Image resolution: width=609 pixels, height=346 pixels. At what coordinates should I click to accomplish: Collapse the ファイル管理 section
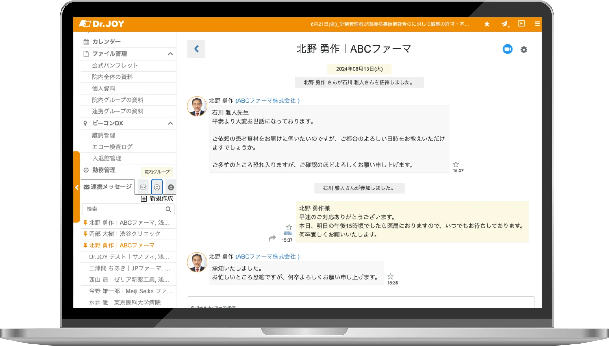[170, 54]
